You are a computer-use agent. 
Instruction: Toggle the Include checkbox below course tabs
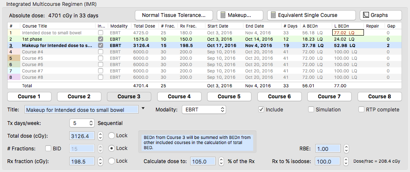click(x=262, y=110)
